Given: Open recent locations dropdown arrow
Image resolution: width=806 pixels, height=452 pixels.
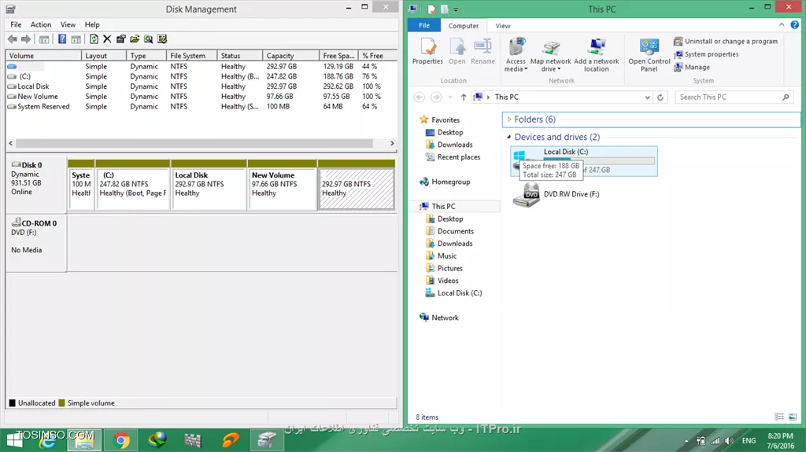Looking at the screenshot, I should (450, 97).
